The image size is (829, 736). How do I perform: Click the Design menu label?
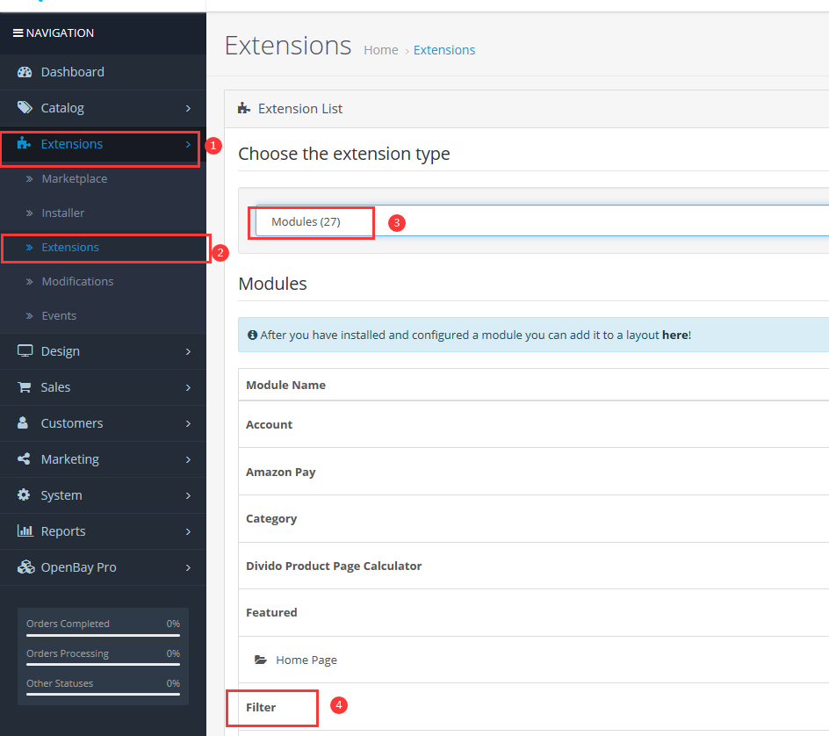click(x=61, y=351)
